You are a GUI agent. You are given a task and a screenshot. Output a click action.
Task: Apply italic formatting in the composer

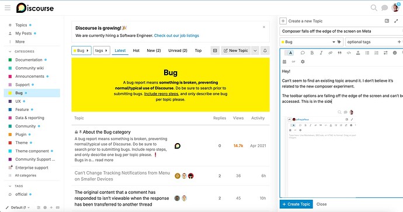point(321,53)
